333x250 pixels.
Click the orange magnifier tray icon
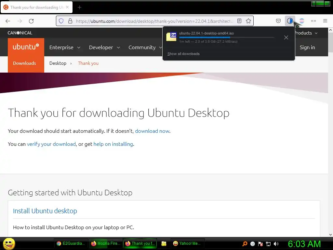pyautogui.click(x=245, y=244)
